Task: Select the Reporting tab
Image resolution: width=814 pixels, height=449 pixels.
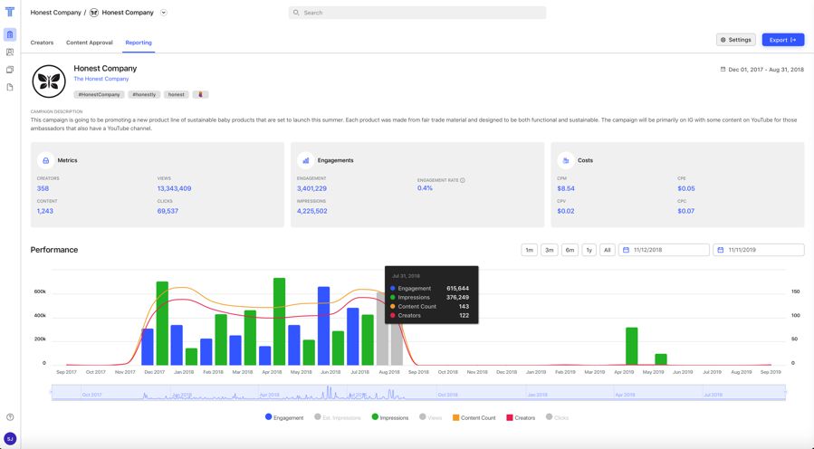Action: (x=139, y=43)
